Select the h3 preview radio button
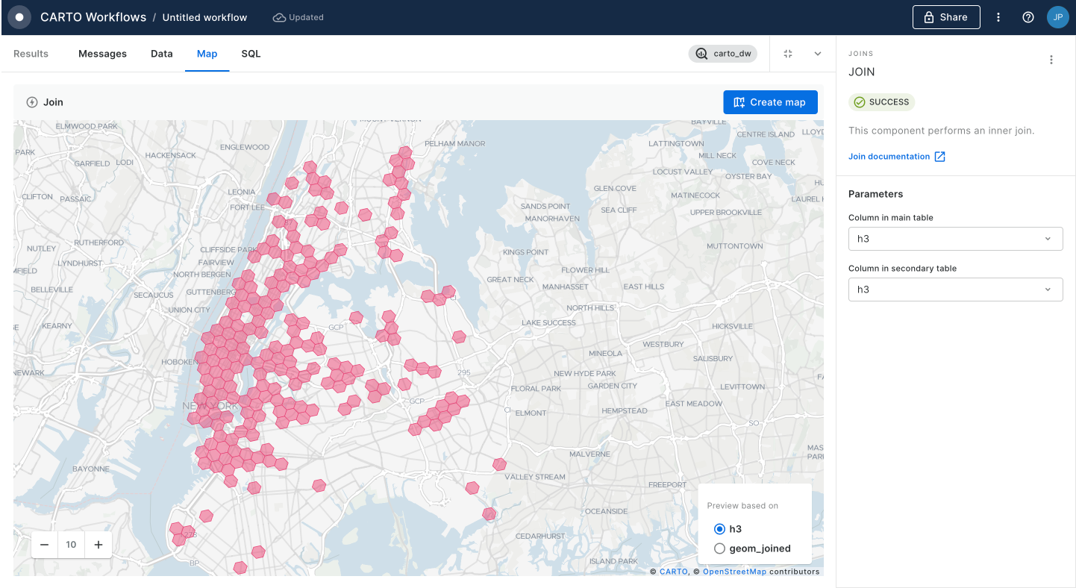Viewport: 1076px width, 588px height. point(719,529)
